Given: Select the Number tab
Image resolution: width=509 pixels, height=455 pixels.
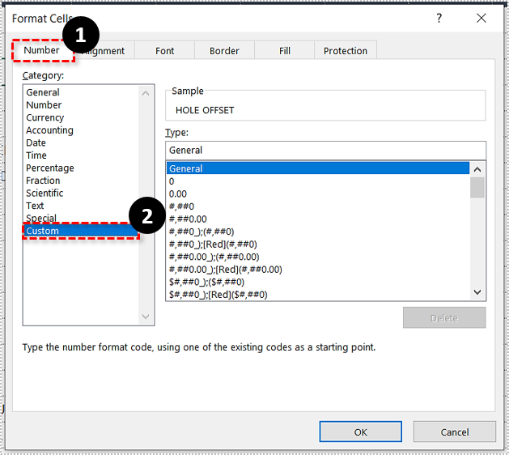Looking at the screenshot, I should coord(41,50).
